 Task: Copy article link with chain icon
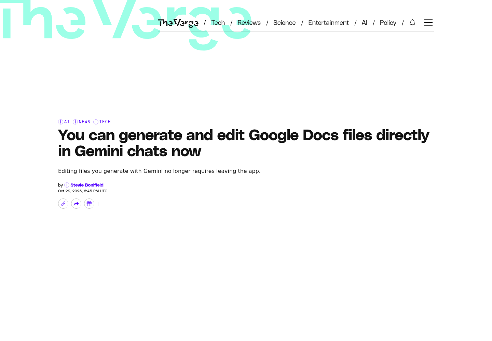click(63, 204)
